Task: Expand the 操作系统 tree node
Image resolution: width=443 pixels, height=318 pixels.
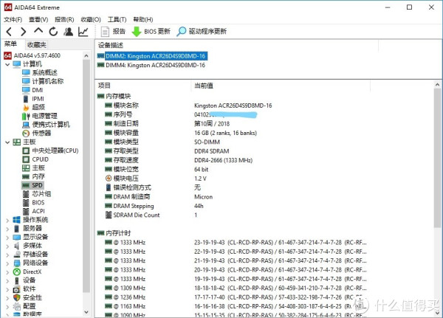Action: [x=7, y=220]
